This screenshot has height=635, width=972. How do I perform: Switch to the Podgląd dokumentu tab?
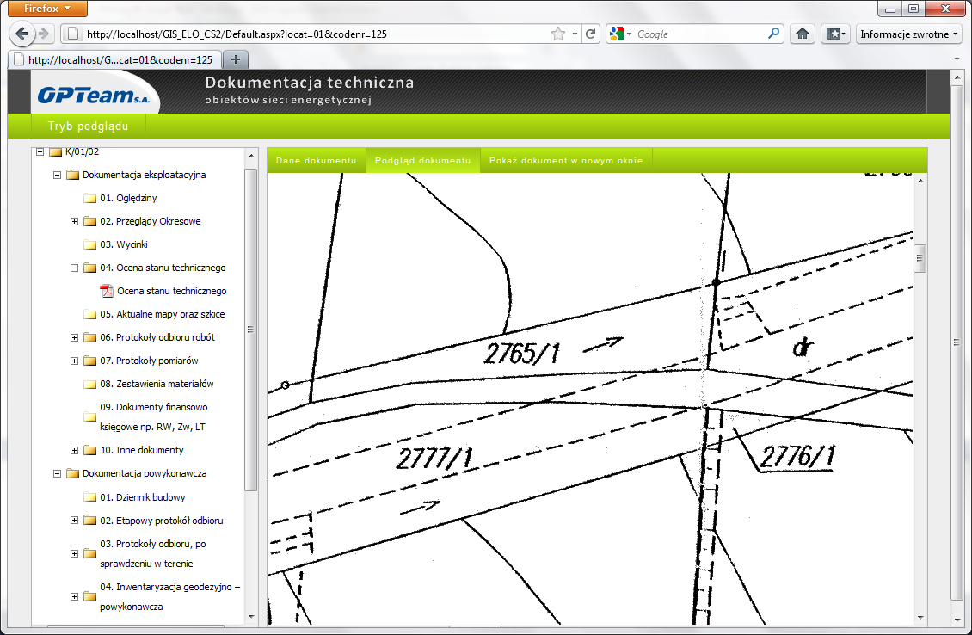pyautogui.click(x=422, y=161)
